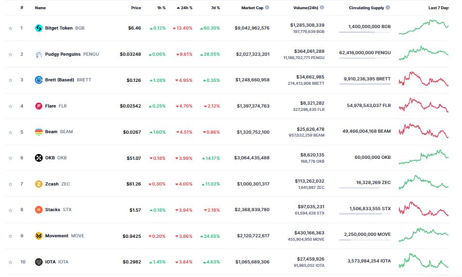Click Bitget Token volume $1,285,308,339

point(307,25)
